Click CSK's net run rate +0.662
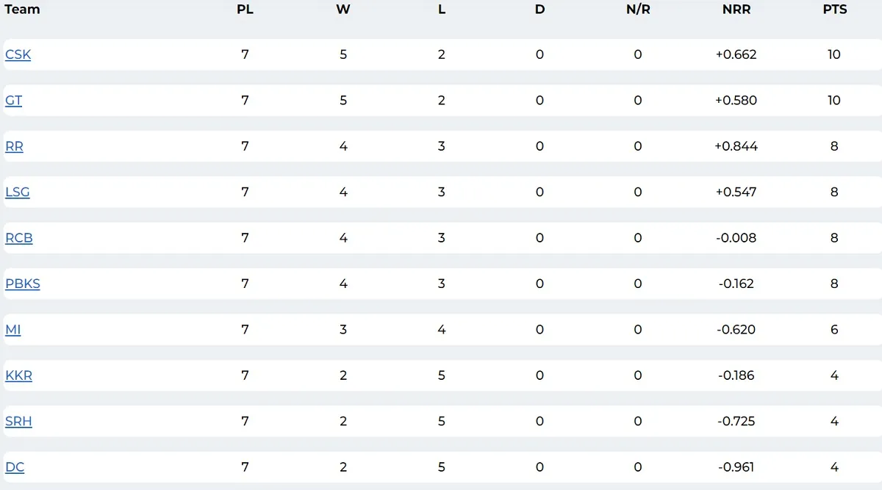882x490 pixels. [736, 54]
